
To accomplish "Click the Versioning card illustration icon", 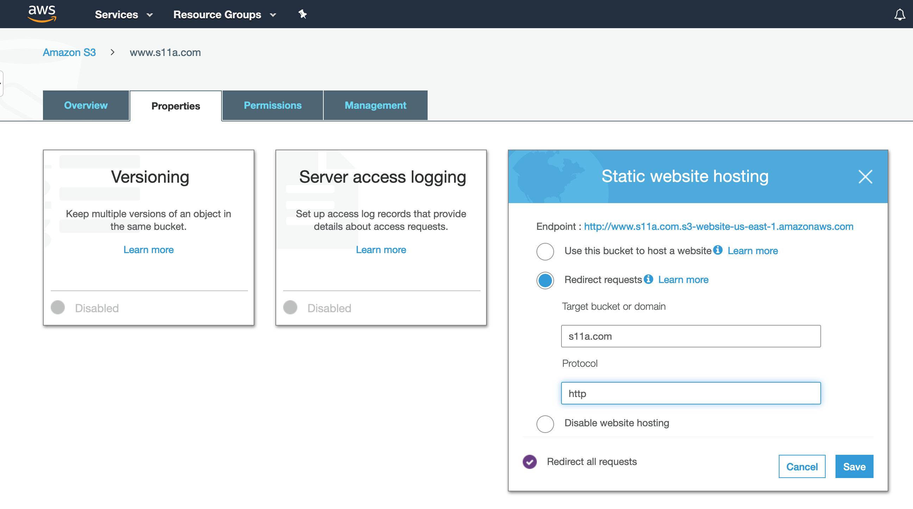I will 100,193.
